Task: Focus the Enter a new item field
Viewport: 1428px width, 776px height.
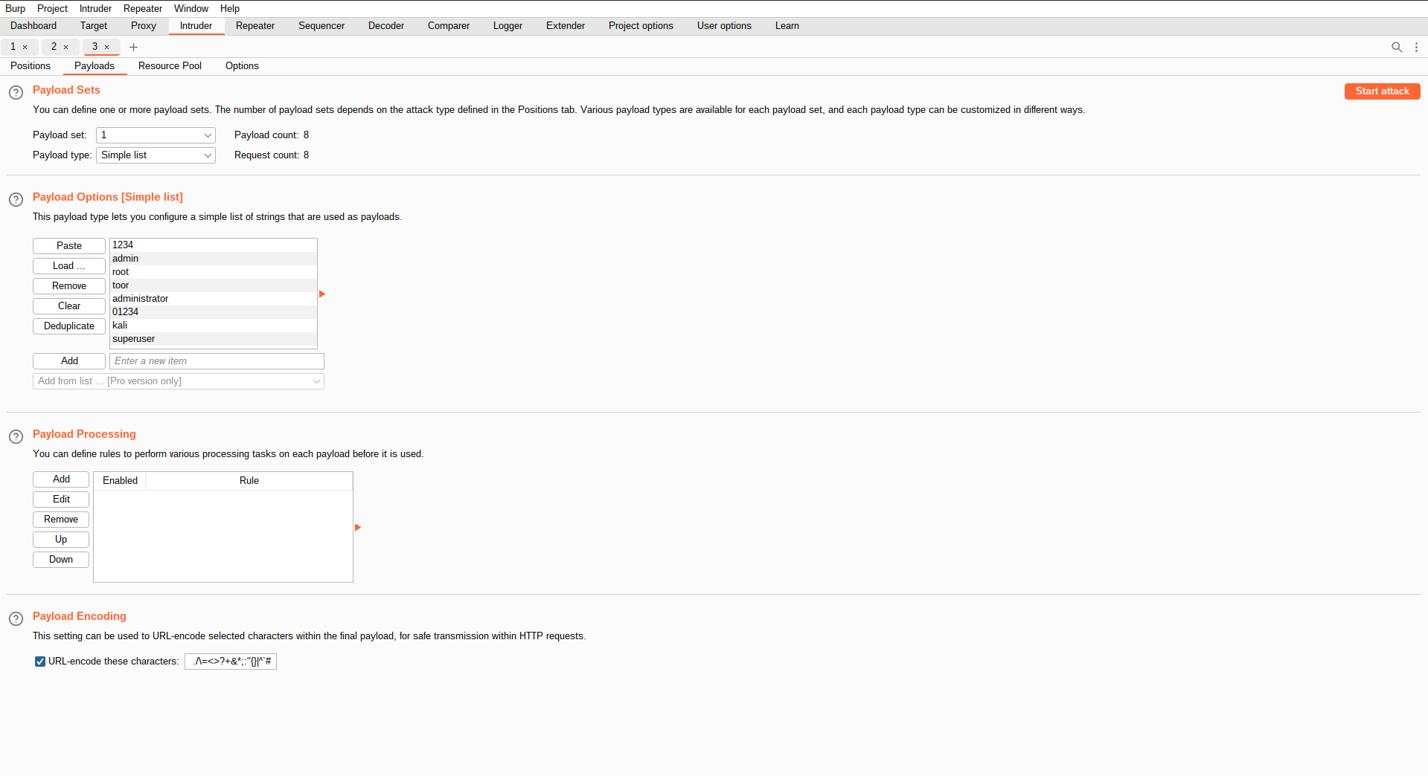Action: (x=217, y=361)
